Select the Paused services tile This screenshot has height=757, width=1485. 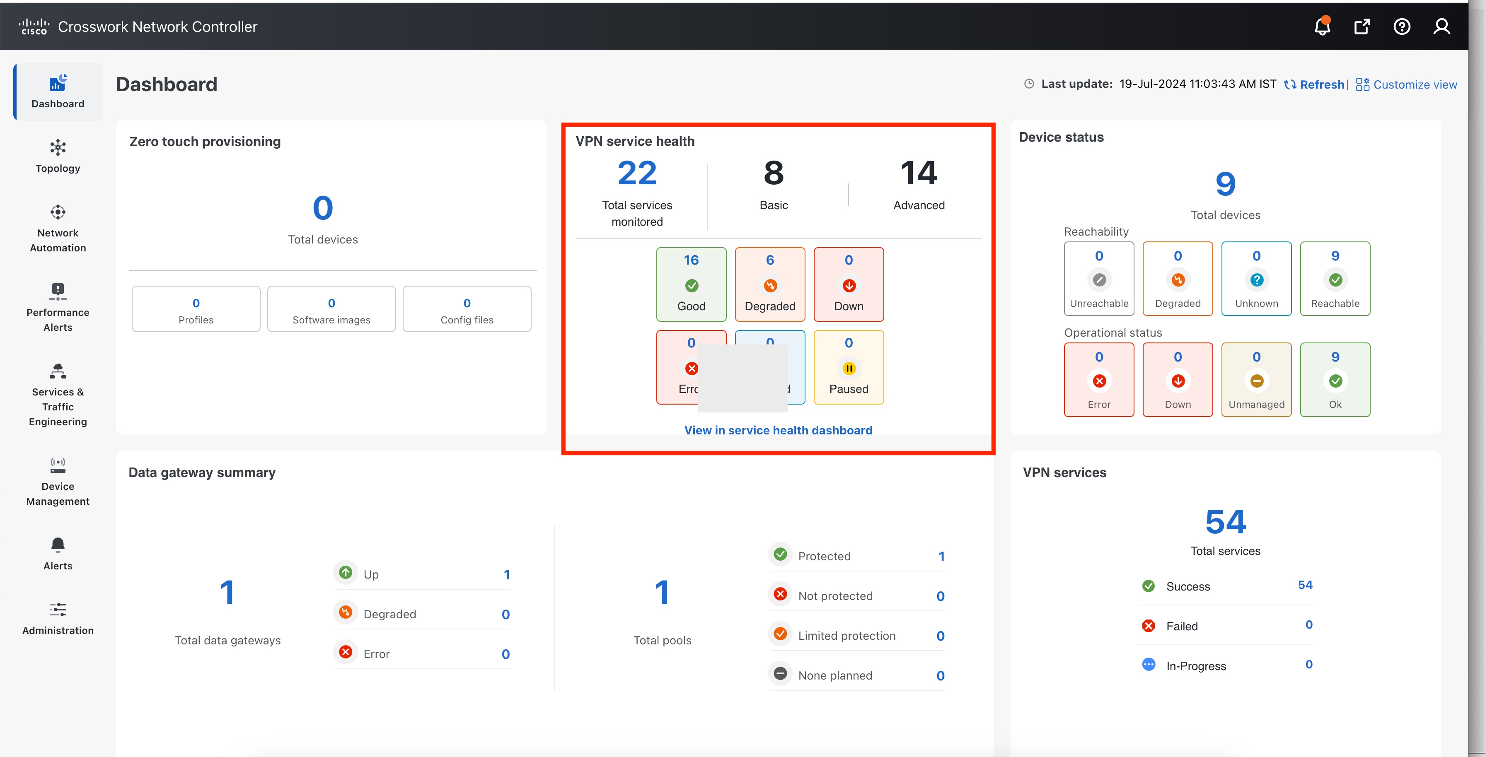[x=848, y=368]
